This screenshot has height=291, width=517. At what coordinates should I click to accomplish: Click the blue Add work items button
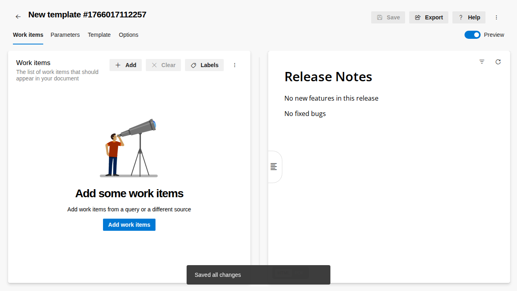tap(129, 225)
